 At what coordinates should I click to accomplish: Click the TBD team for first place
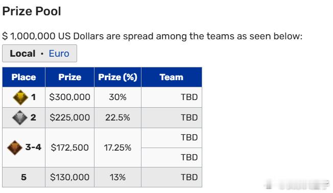coord(189,97)
